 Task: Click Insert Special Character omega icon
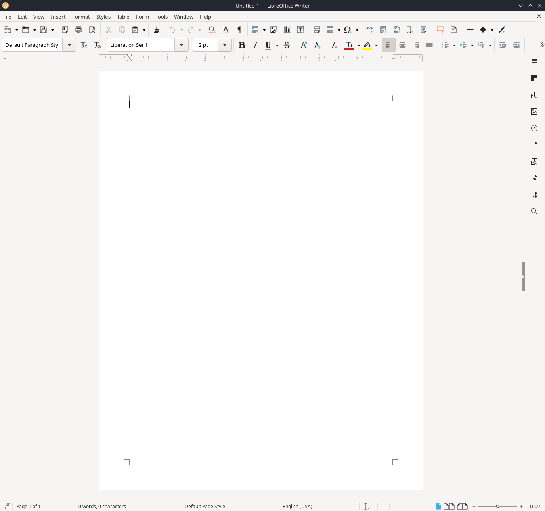coord(348,30)
